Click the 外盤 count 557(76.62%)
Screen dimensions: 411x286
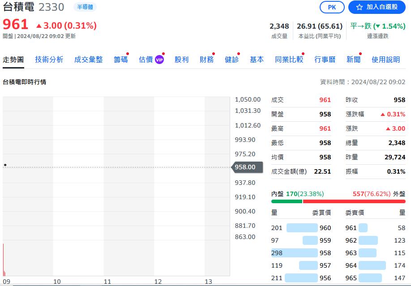coord(372,194)
